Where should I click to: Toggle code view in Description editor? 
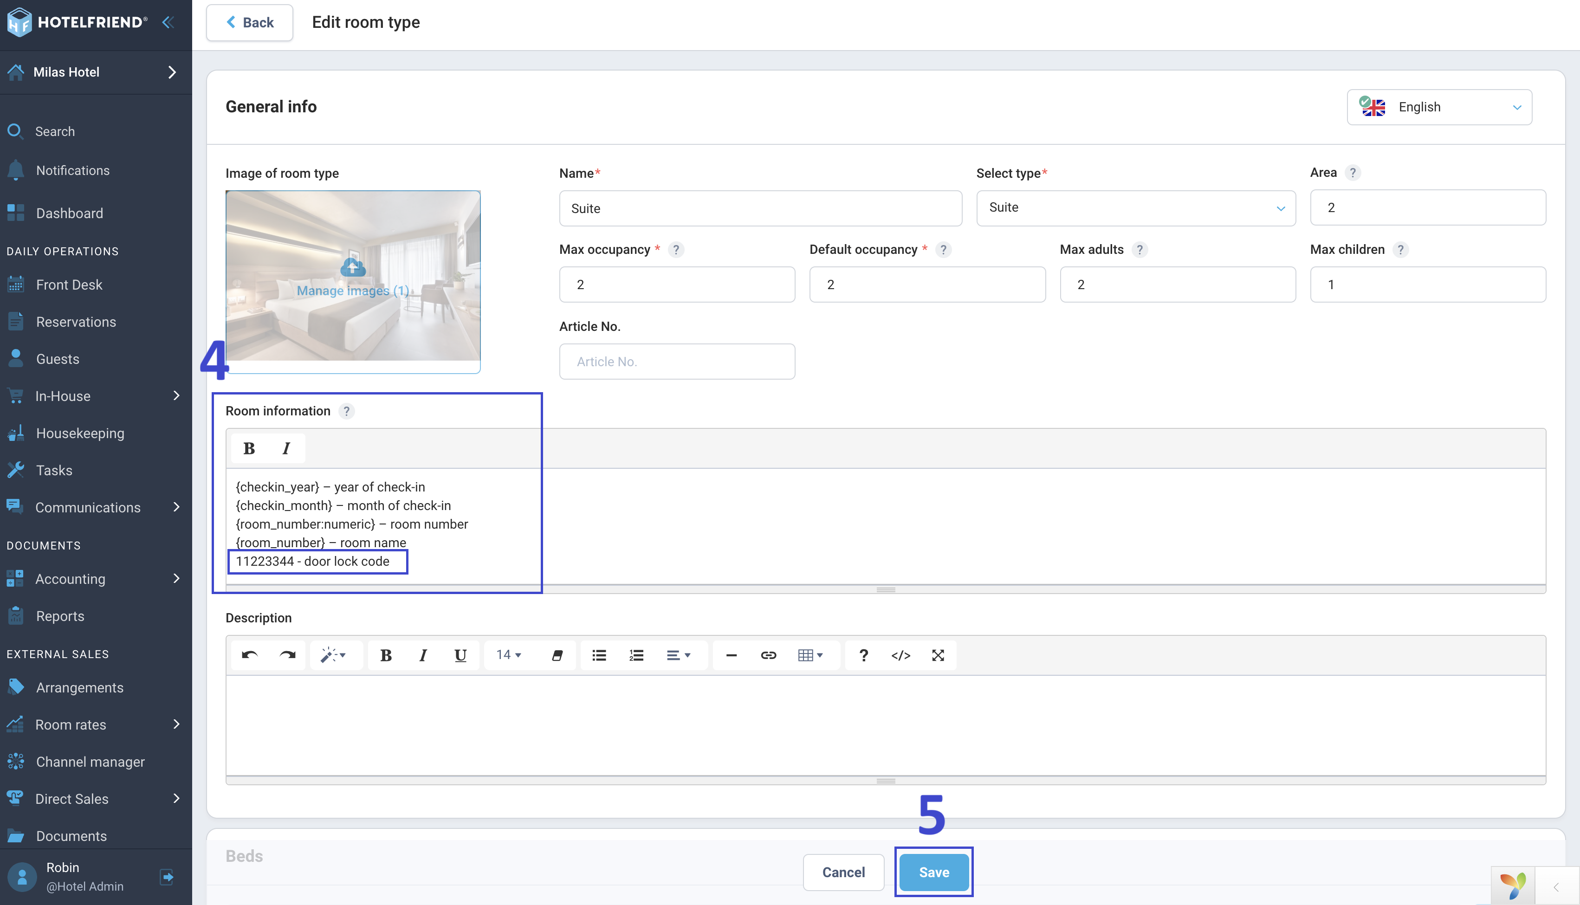[900, 655]
